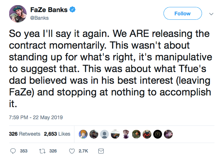Click the red and blue character avatar
Viewport: 224px width, 162px height.
(x=147, y=134)
